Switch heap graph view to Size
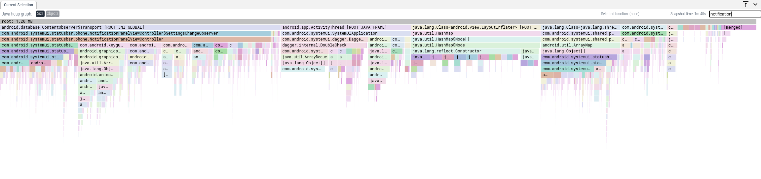Image resolution: width=761 pixels, height=179 pixels. (x=40, y=14)
